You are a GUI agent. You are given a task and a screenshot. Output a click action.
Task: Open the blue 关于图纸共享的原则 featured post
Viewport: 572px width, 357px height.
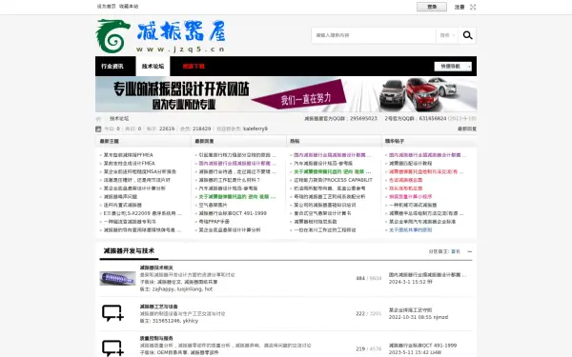point(410,230)
